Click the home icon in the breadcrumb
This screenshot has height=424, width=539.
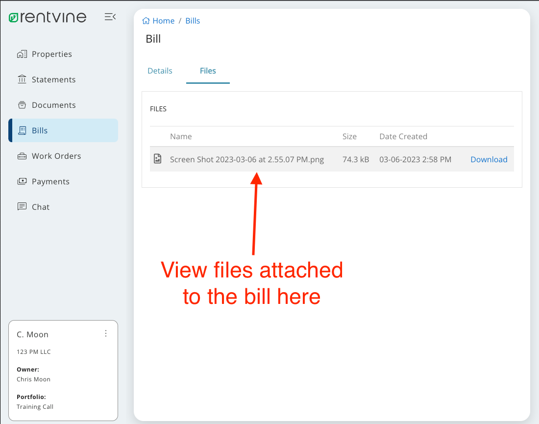point(145,21)
